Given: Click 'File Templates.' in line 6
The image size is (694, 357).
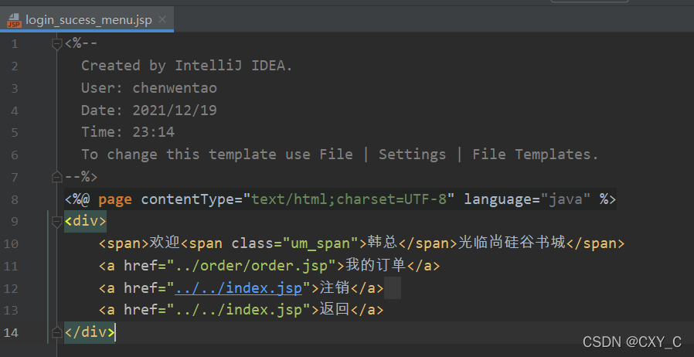Looking at the screenshot, I should click(536, 155).
